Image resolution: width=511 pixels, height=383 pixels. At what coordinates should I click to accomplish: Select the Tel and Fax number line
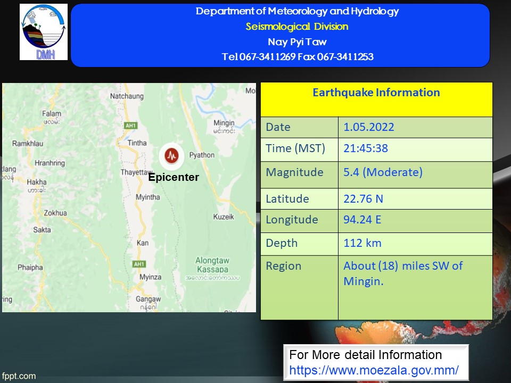coord(298,57)
